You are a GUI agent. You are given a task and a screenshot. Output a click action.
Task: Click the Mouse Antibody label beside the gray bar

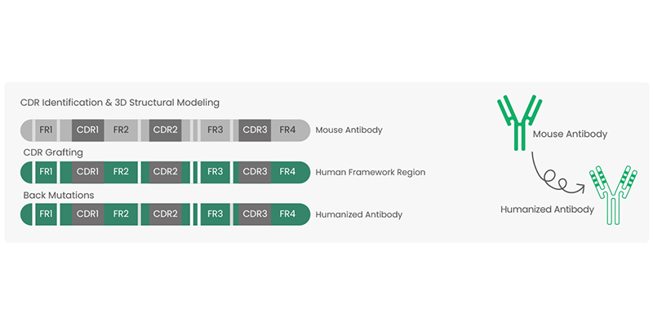(349, 130)
